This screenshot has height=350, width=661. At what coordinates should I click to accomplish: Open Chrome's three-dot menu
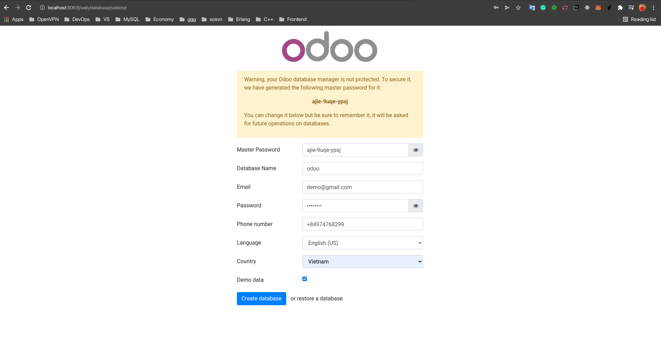pos(653,8)
